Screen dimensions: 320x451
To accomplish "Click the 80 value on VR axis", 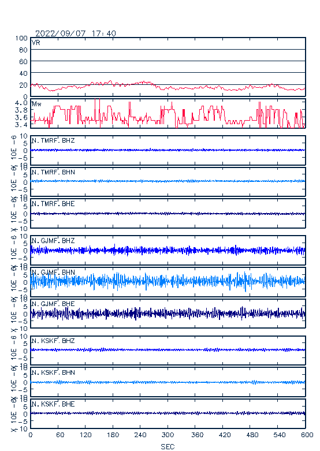I will 23,50.
